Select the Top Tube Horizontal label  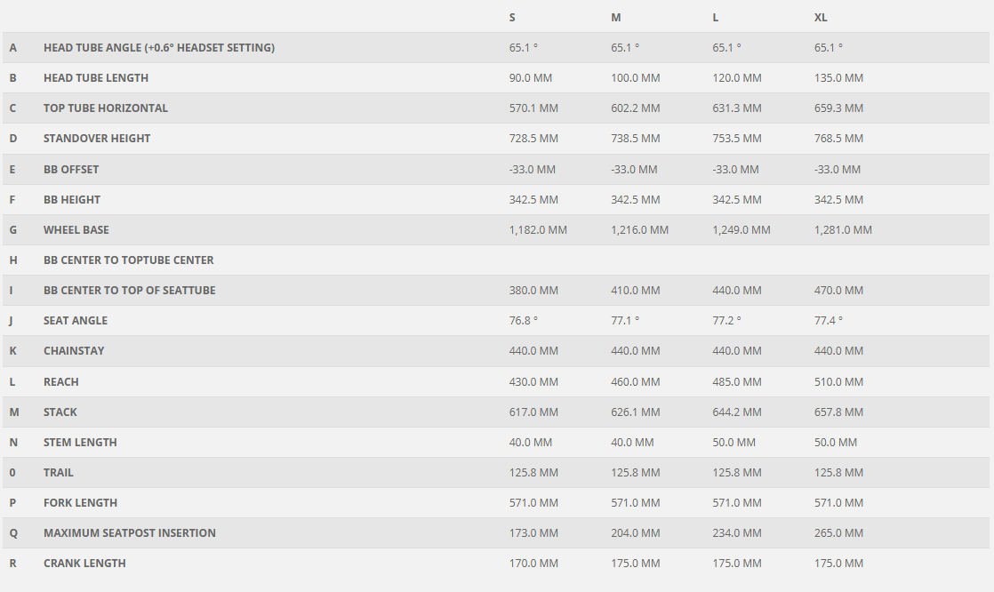tap(106, 108)
